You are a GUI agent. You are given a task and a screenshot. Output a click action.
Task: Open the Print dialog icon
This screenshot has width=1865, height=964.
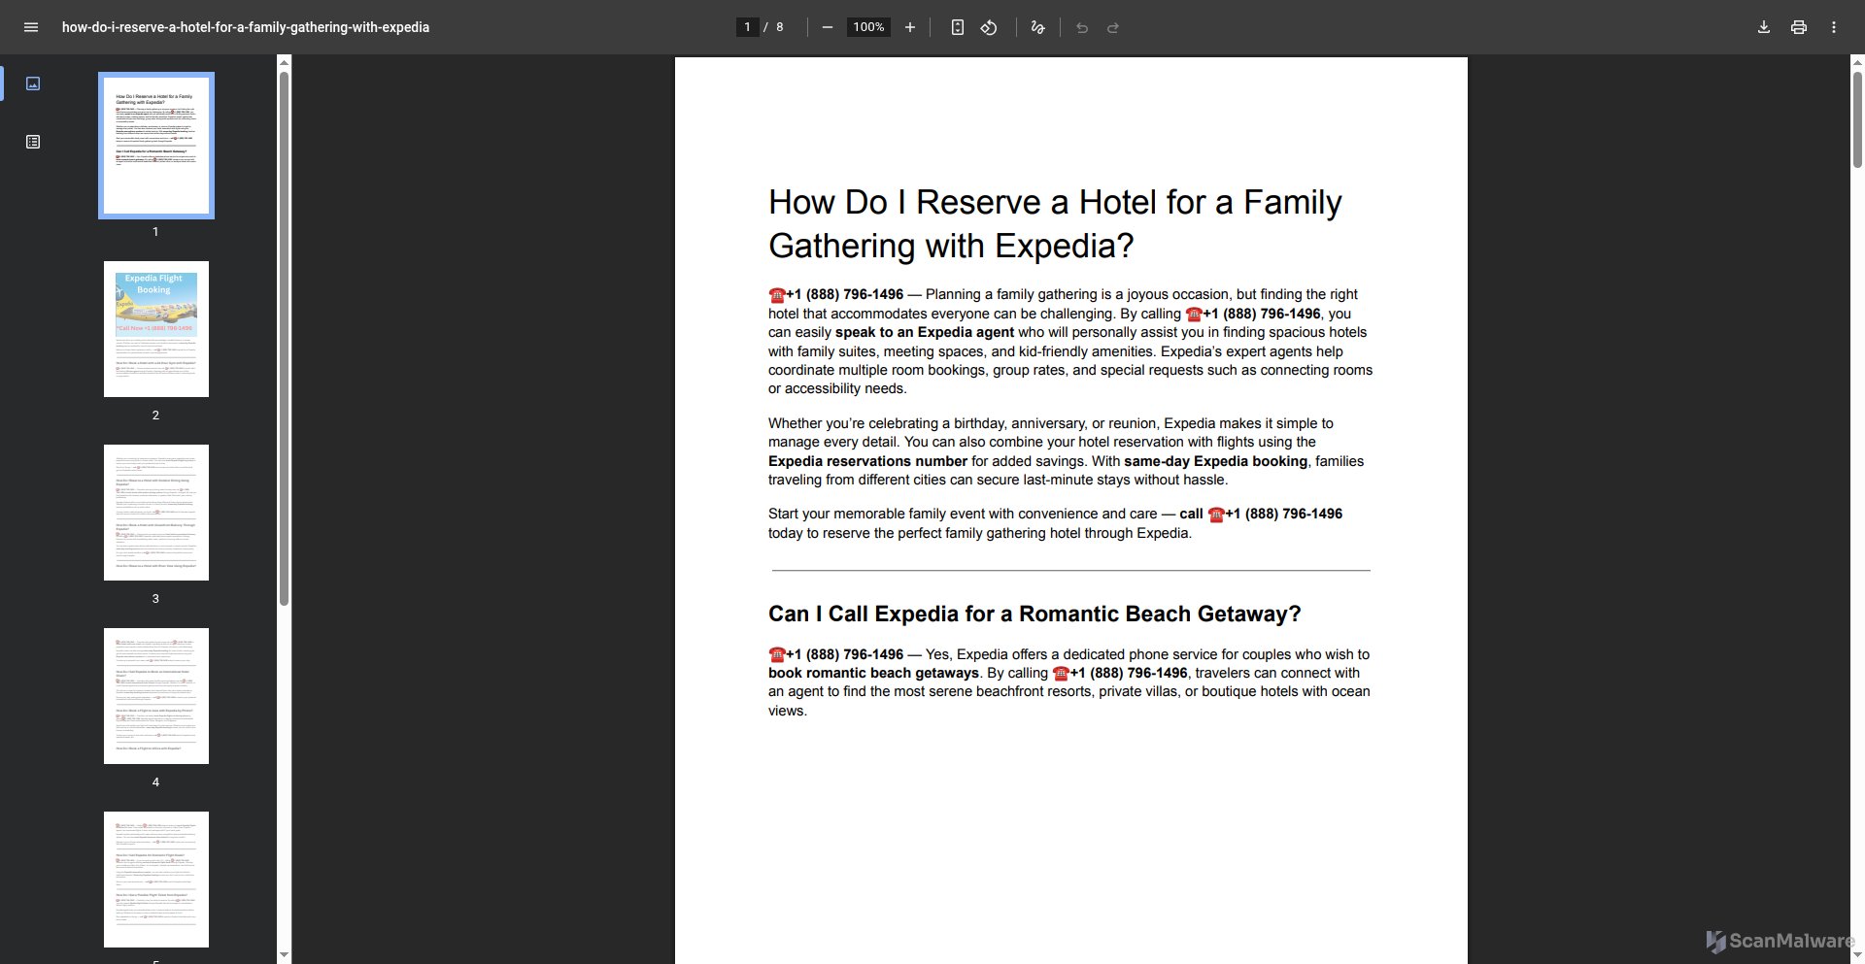click(x=1798, y=27)
